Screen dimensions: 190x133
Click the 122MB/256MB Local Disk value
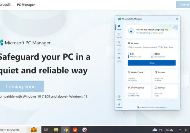coord(133,96)
